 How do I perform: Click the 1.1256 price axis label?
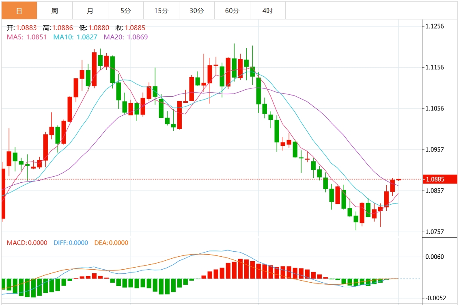(435, 26)
